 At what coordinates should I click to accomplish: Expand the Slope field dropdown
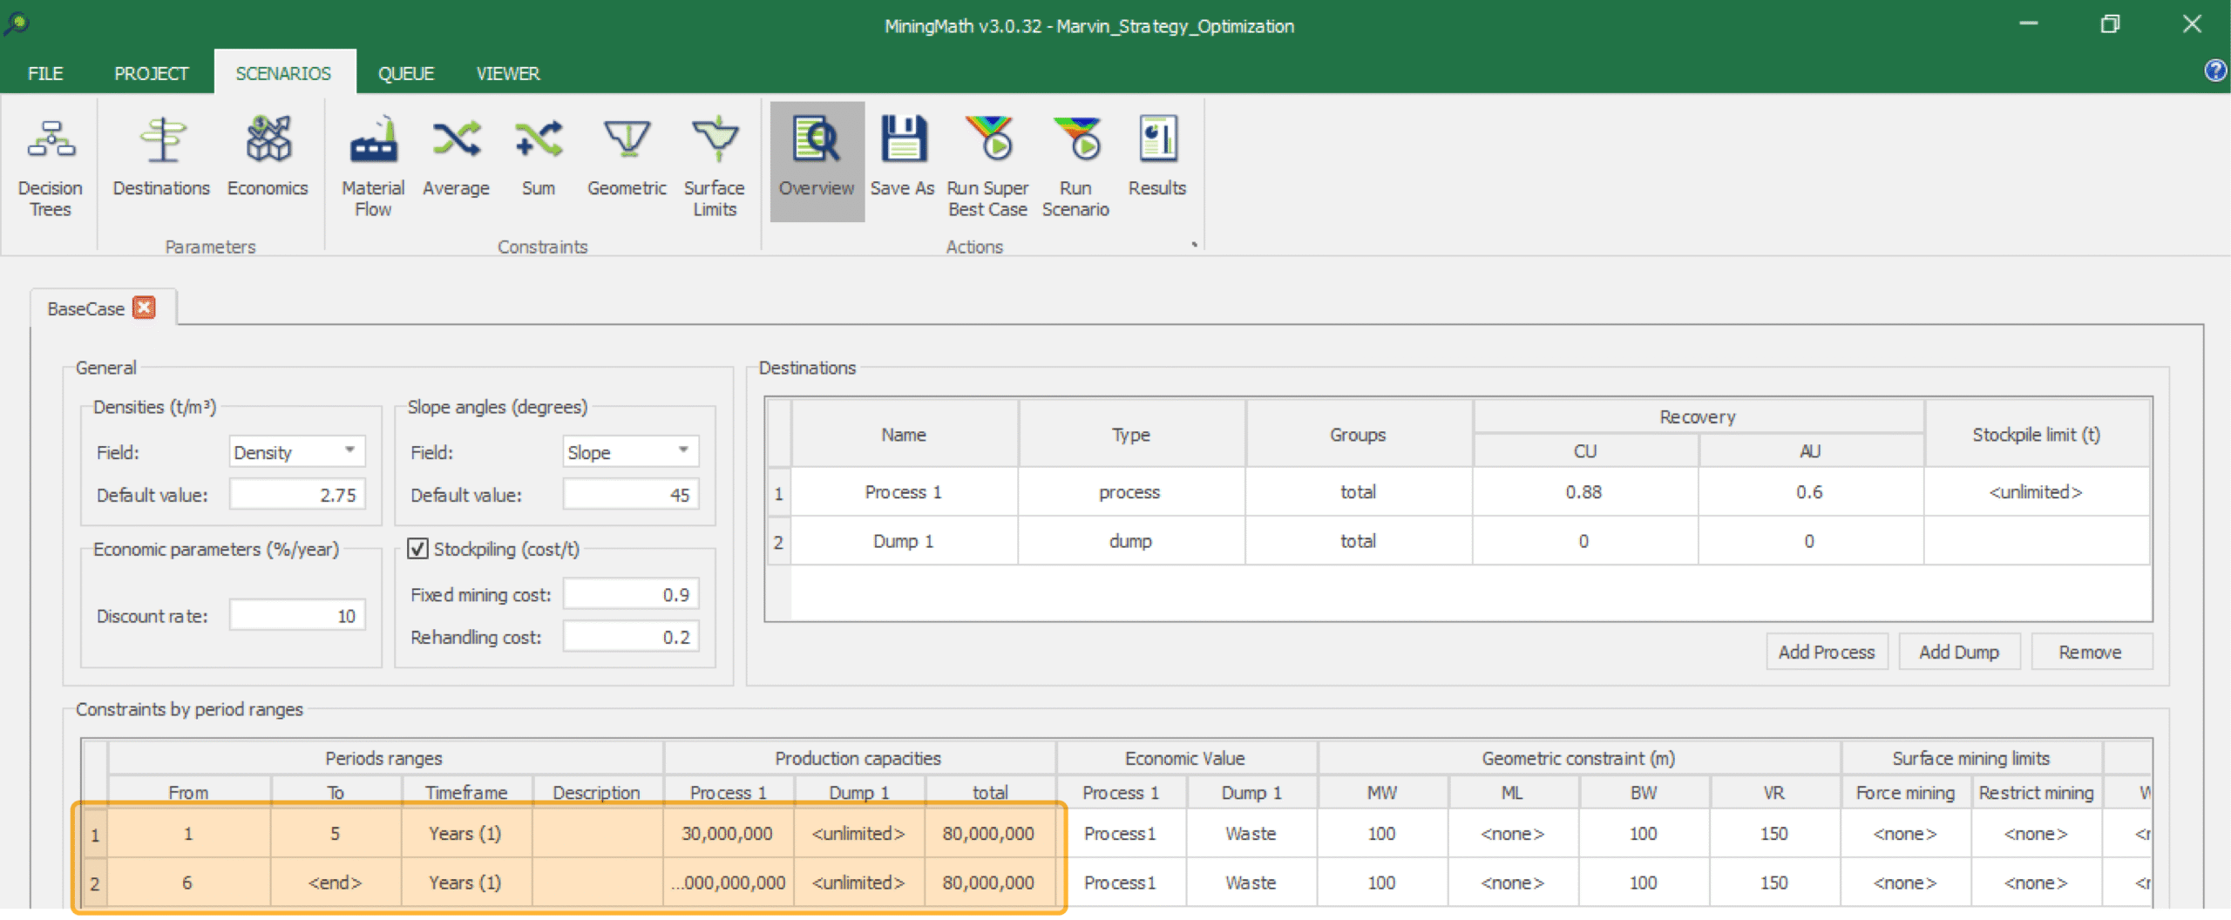683,451
